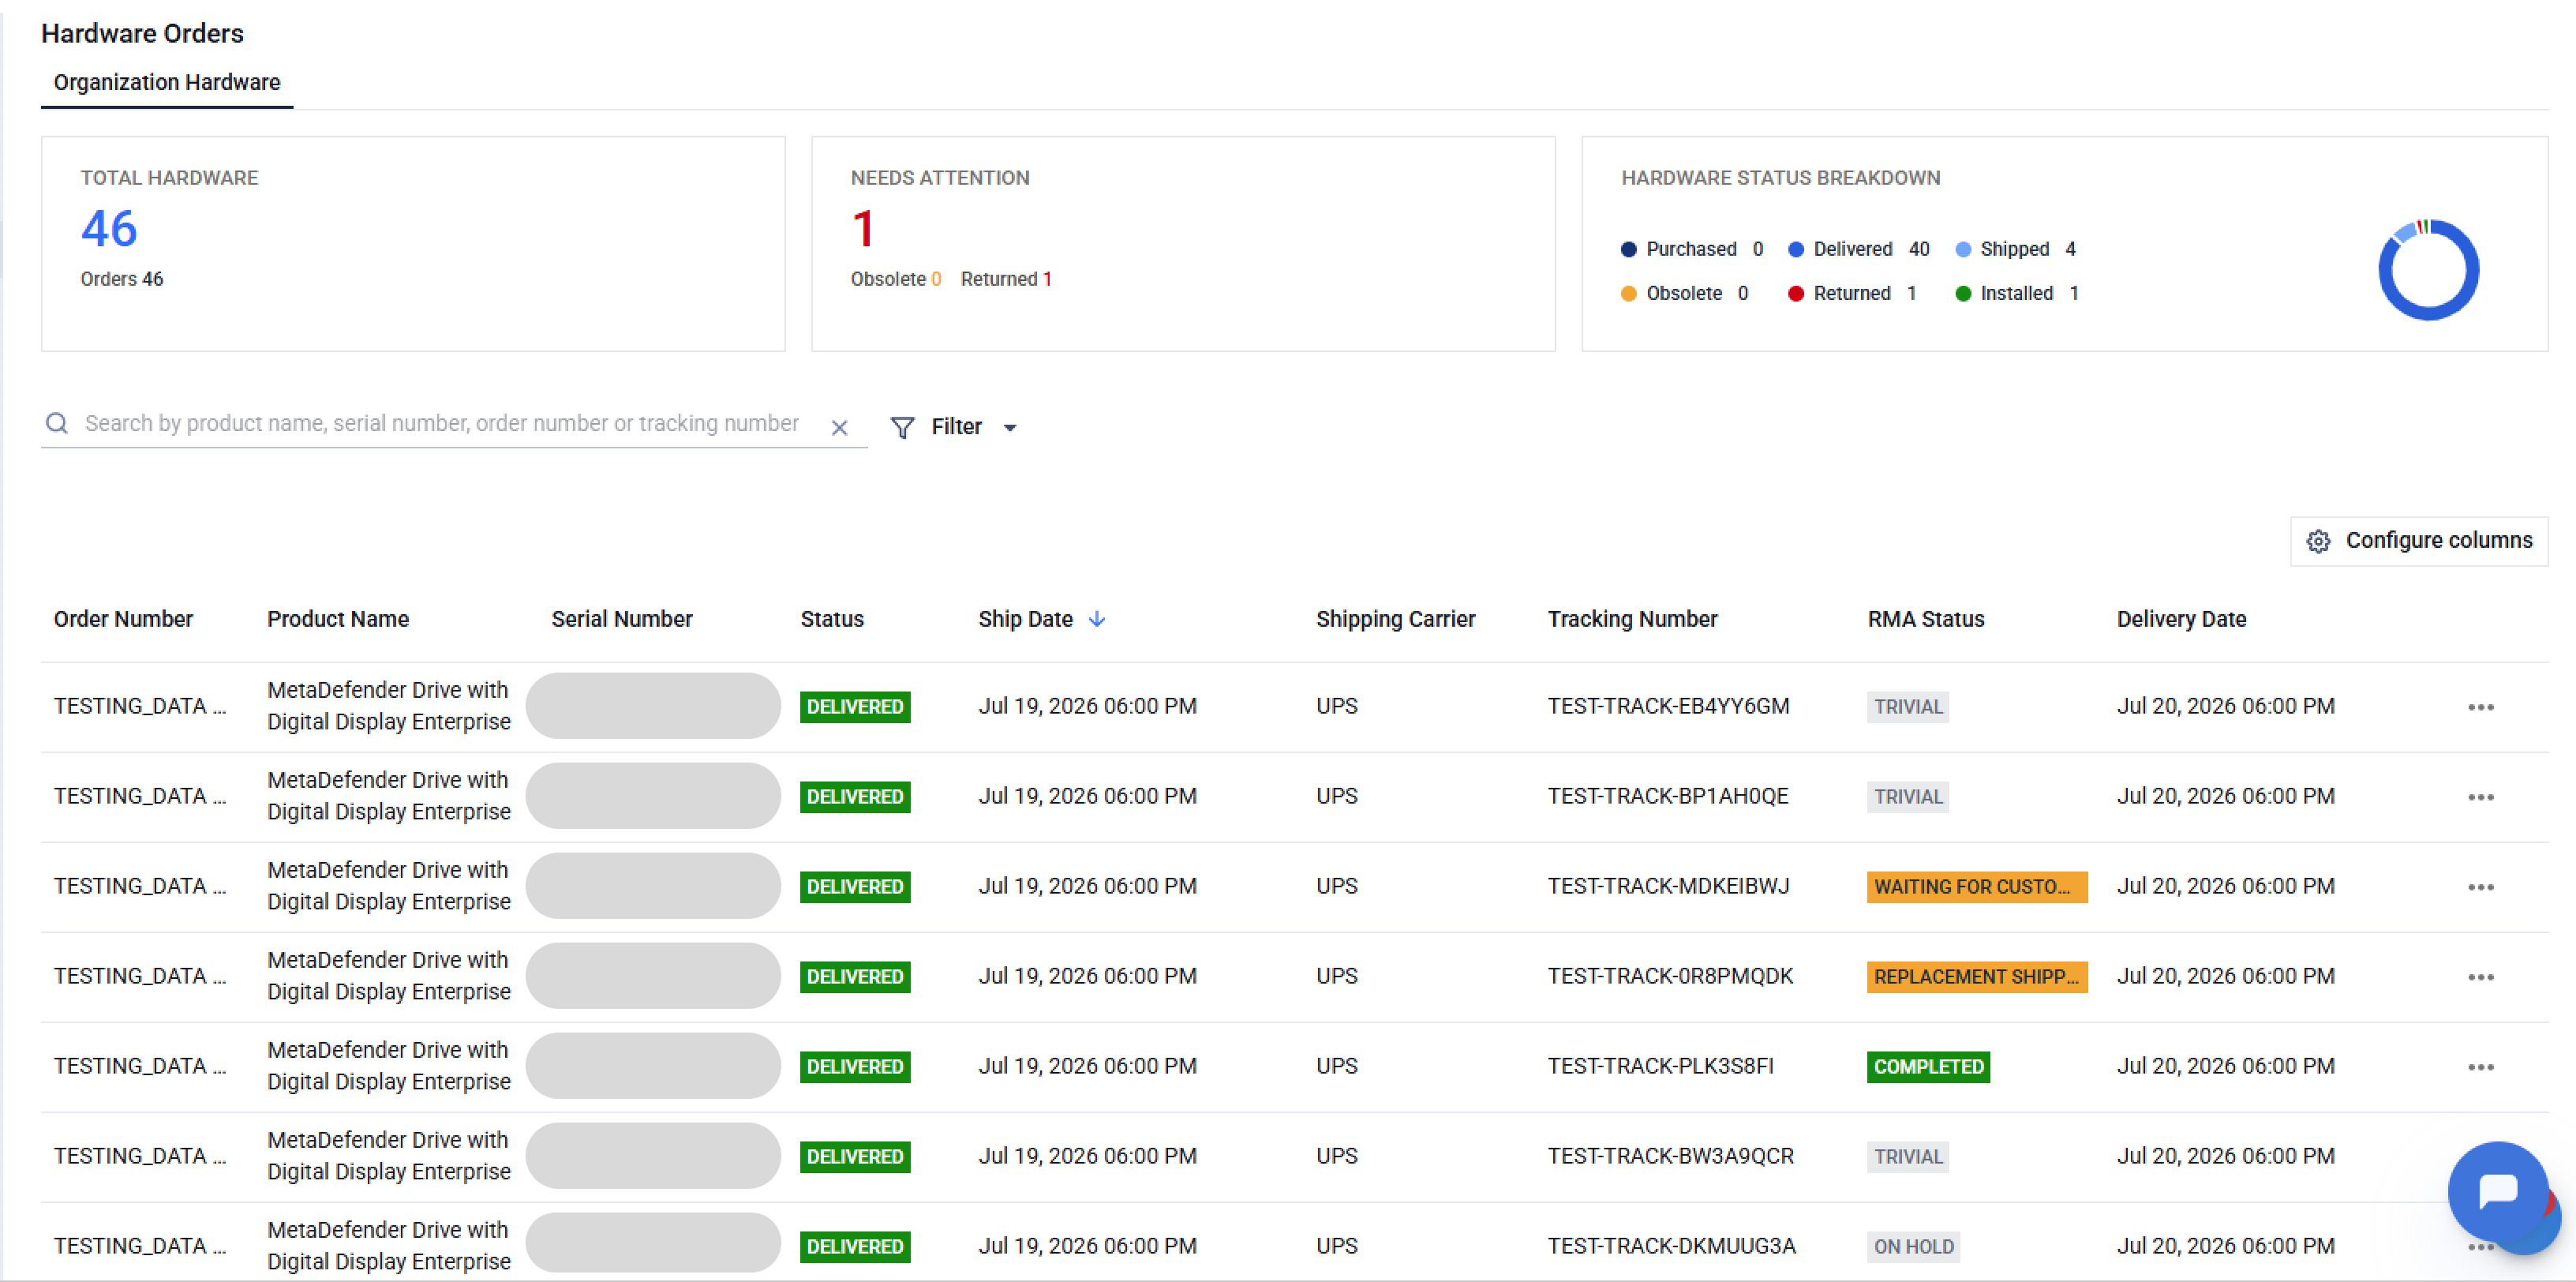Open row actions for TEST-TRACK-PLK3S8FI
This screenshot has height=1282, width=2576.
click(2480, 1068)
